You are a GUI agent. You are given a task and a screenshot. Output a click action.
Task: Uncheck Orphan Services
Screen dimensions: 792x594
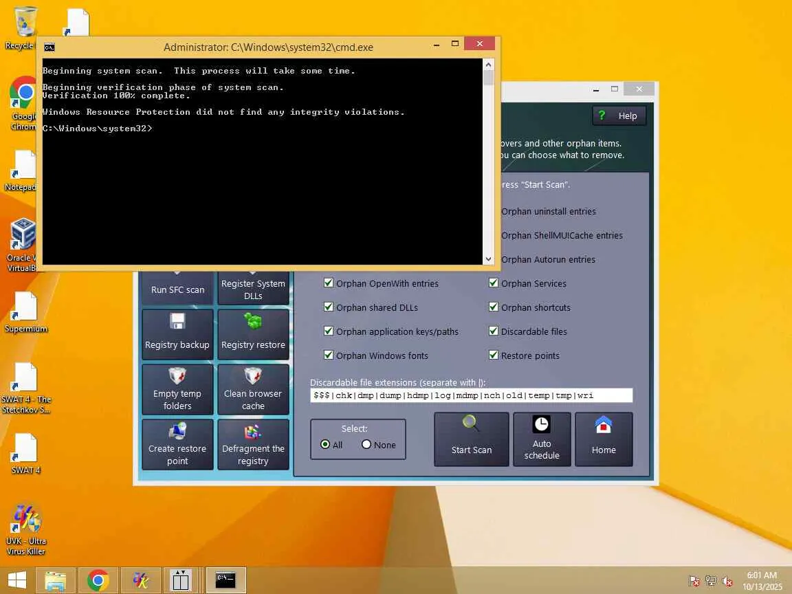click(494, 283)
